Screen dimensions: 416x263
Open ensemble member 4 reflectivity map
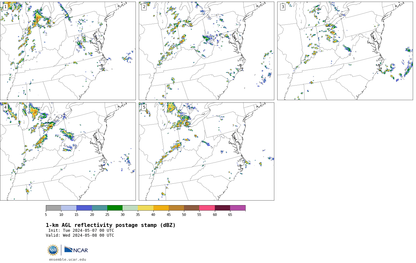tap(68, 151)
